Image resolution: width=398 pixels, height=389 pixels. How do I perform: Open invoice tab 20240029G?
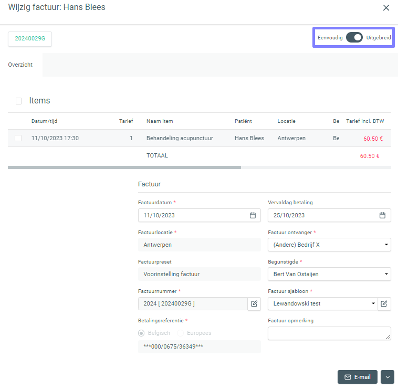coord(30,38)
